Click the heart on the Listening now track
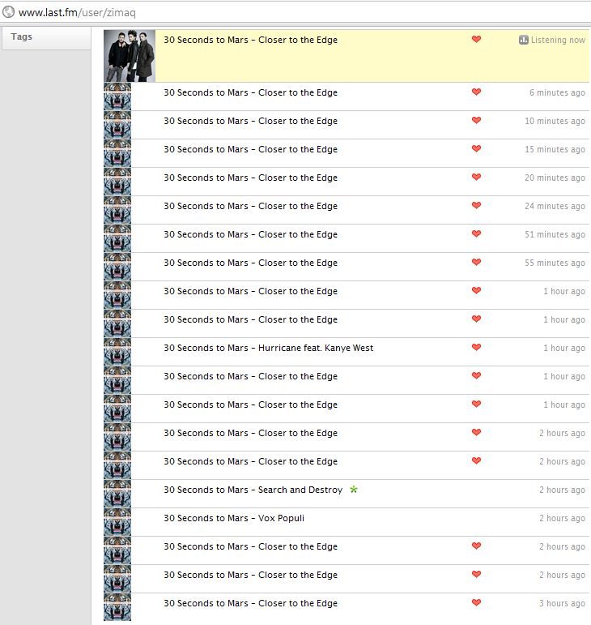Image resolution: width=591 pixels, height=625 pixels. tap(476, 39)
